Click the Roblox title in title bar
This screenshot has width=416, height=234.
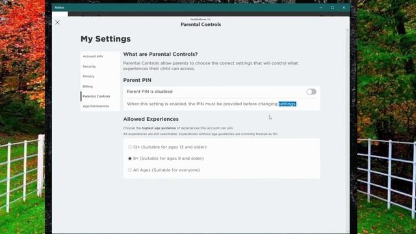(59, 8)
